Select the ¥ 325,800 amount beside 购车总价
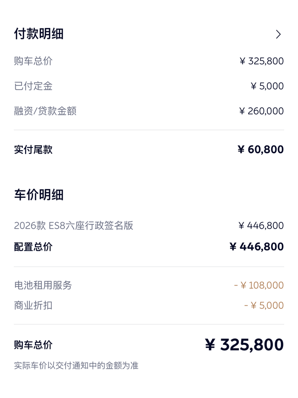The height and width of the screenshot is (398, 298). [261, 61]
